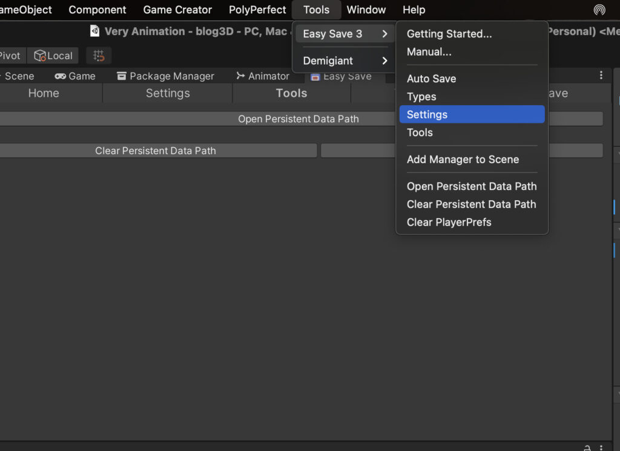The image size is (620, 451).
Task: Open the three-dot menu beside the Easy Save tab
Action: click(601, 76)
